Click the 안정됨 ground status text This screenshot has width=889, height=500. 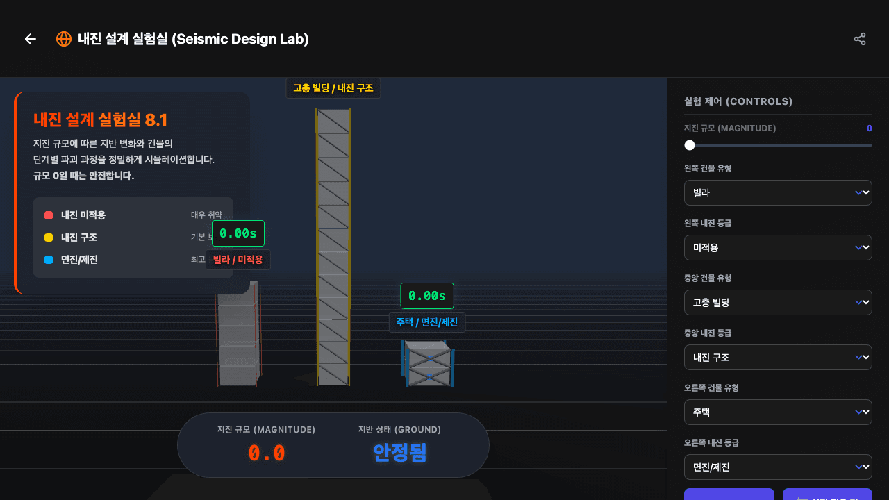pyautogui.click(x=399, y=453)
